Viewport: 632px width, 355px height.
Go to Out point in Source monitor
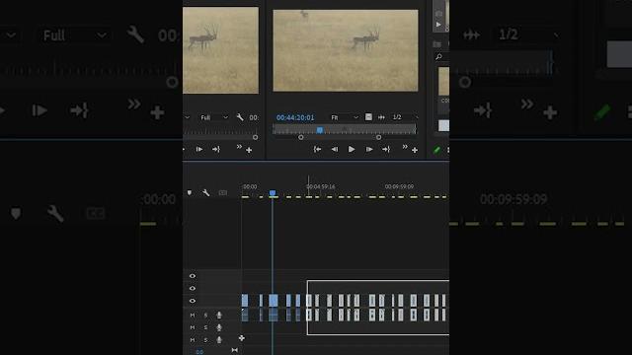(x=216, y=149)
